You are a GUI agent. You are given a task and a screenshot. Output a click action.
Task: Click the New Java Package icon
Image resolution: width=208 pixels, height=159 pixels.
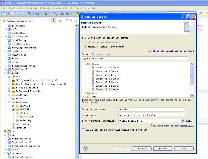tap(62, 13)
